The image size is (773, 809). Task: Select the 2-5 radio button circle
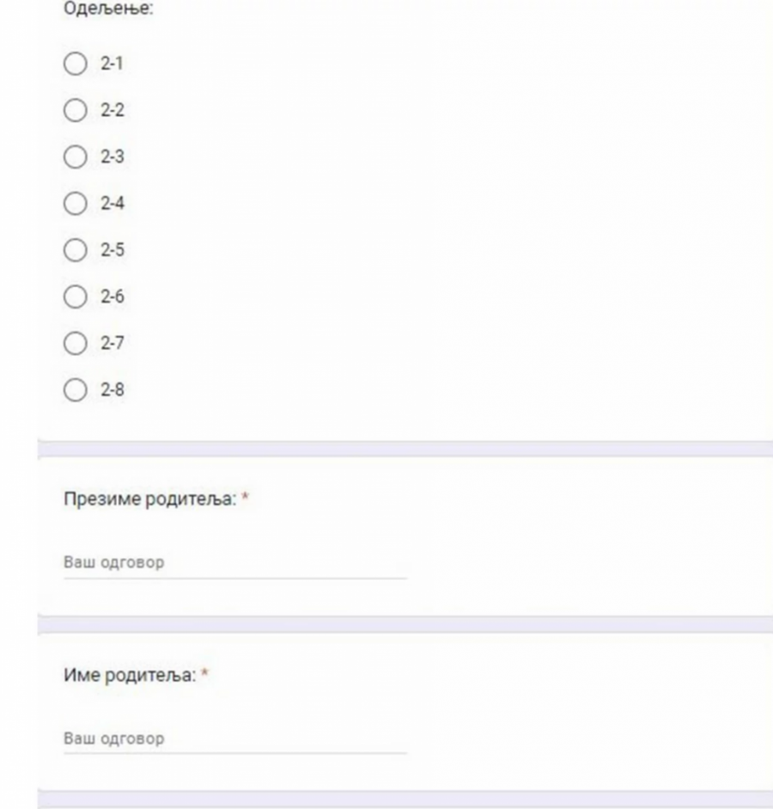pos(76,250)
